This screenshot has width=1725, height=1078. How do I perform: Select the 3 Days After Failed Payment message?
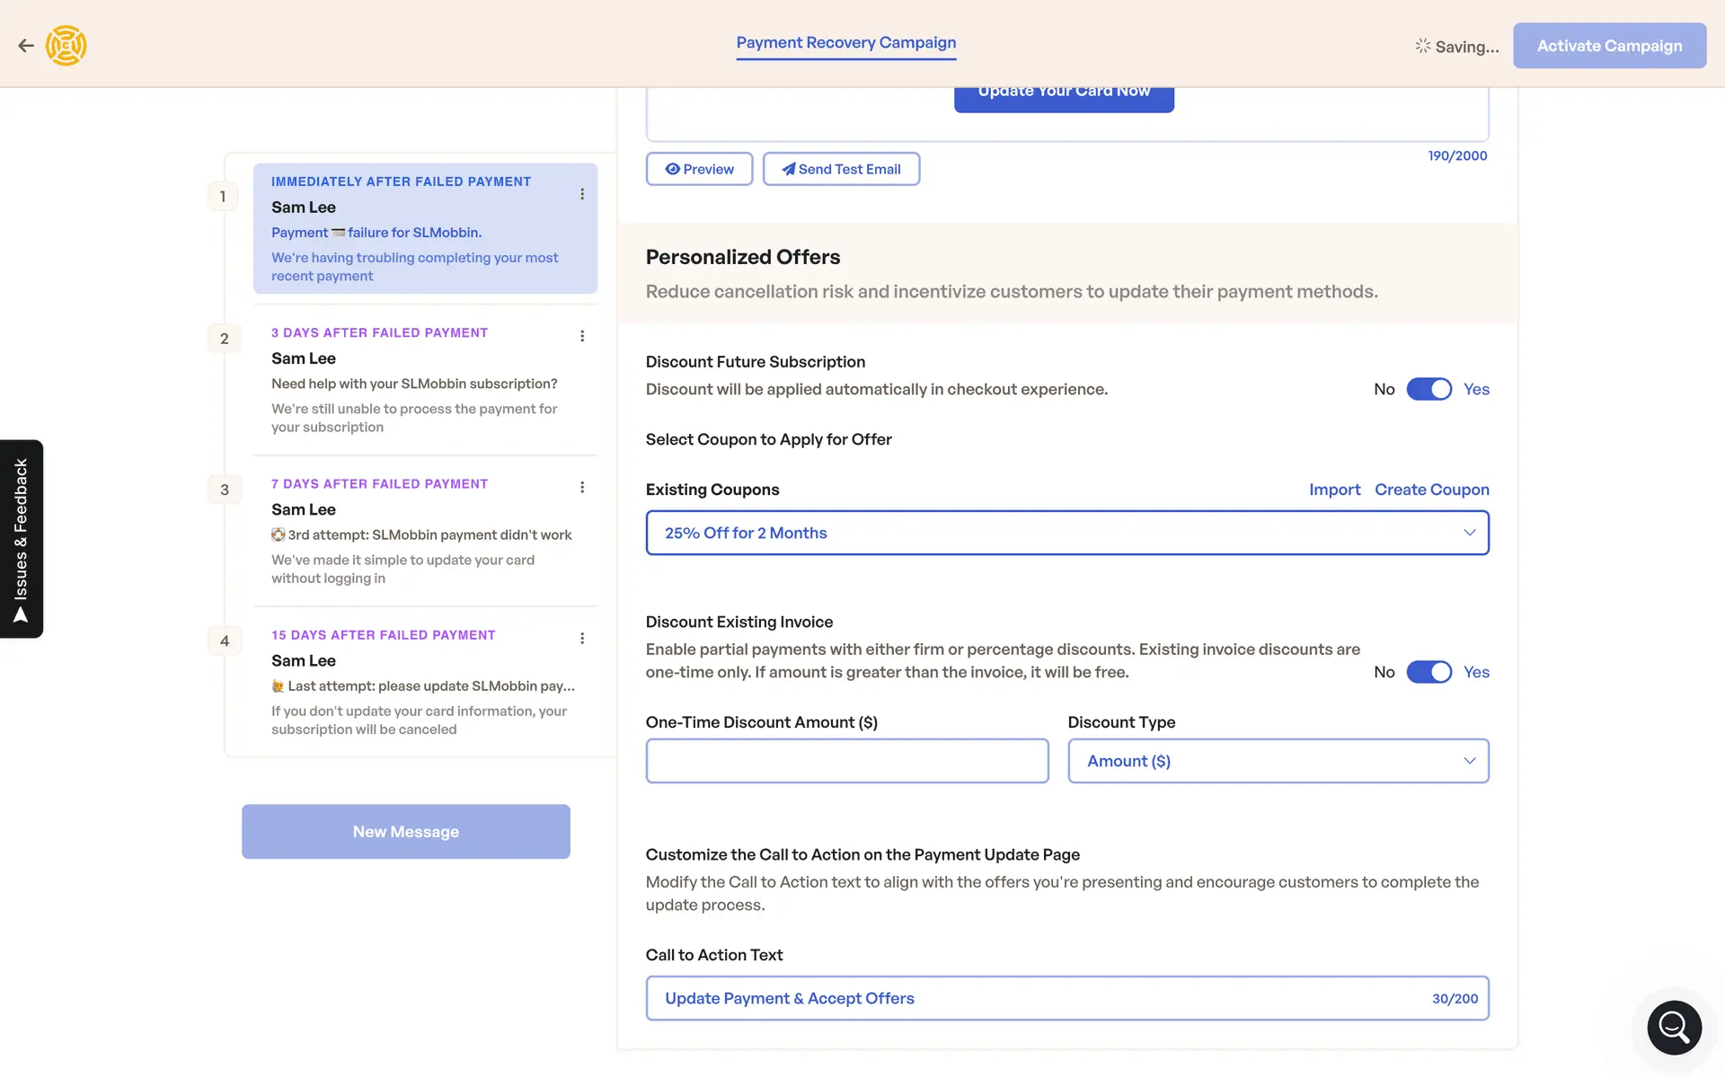point(413,379)
